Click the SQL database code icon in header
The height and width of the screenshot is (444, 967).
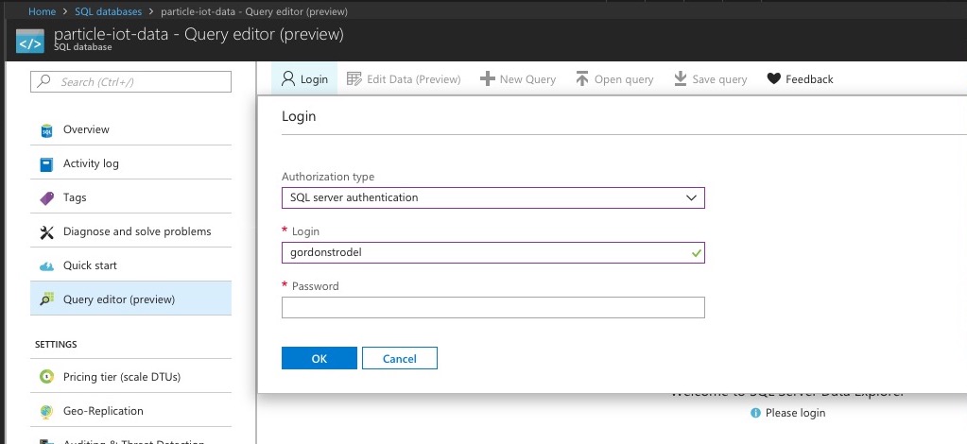30,42
